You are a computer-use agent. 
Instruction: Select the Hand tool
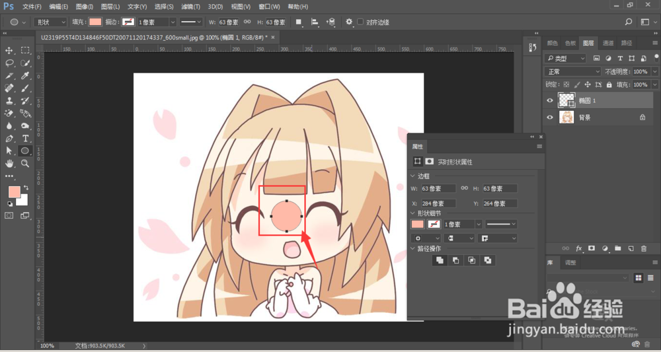point(9,163)
